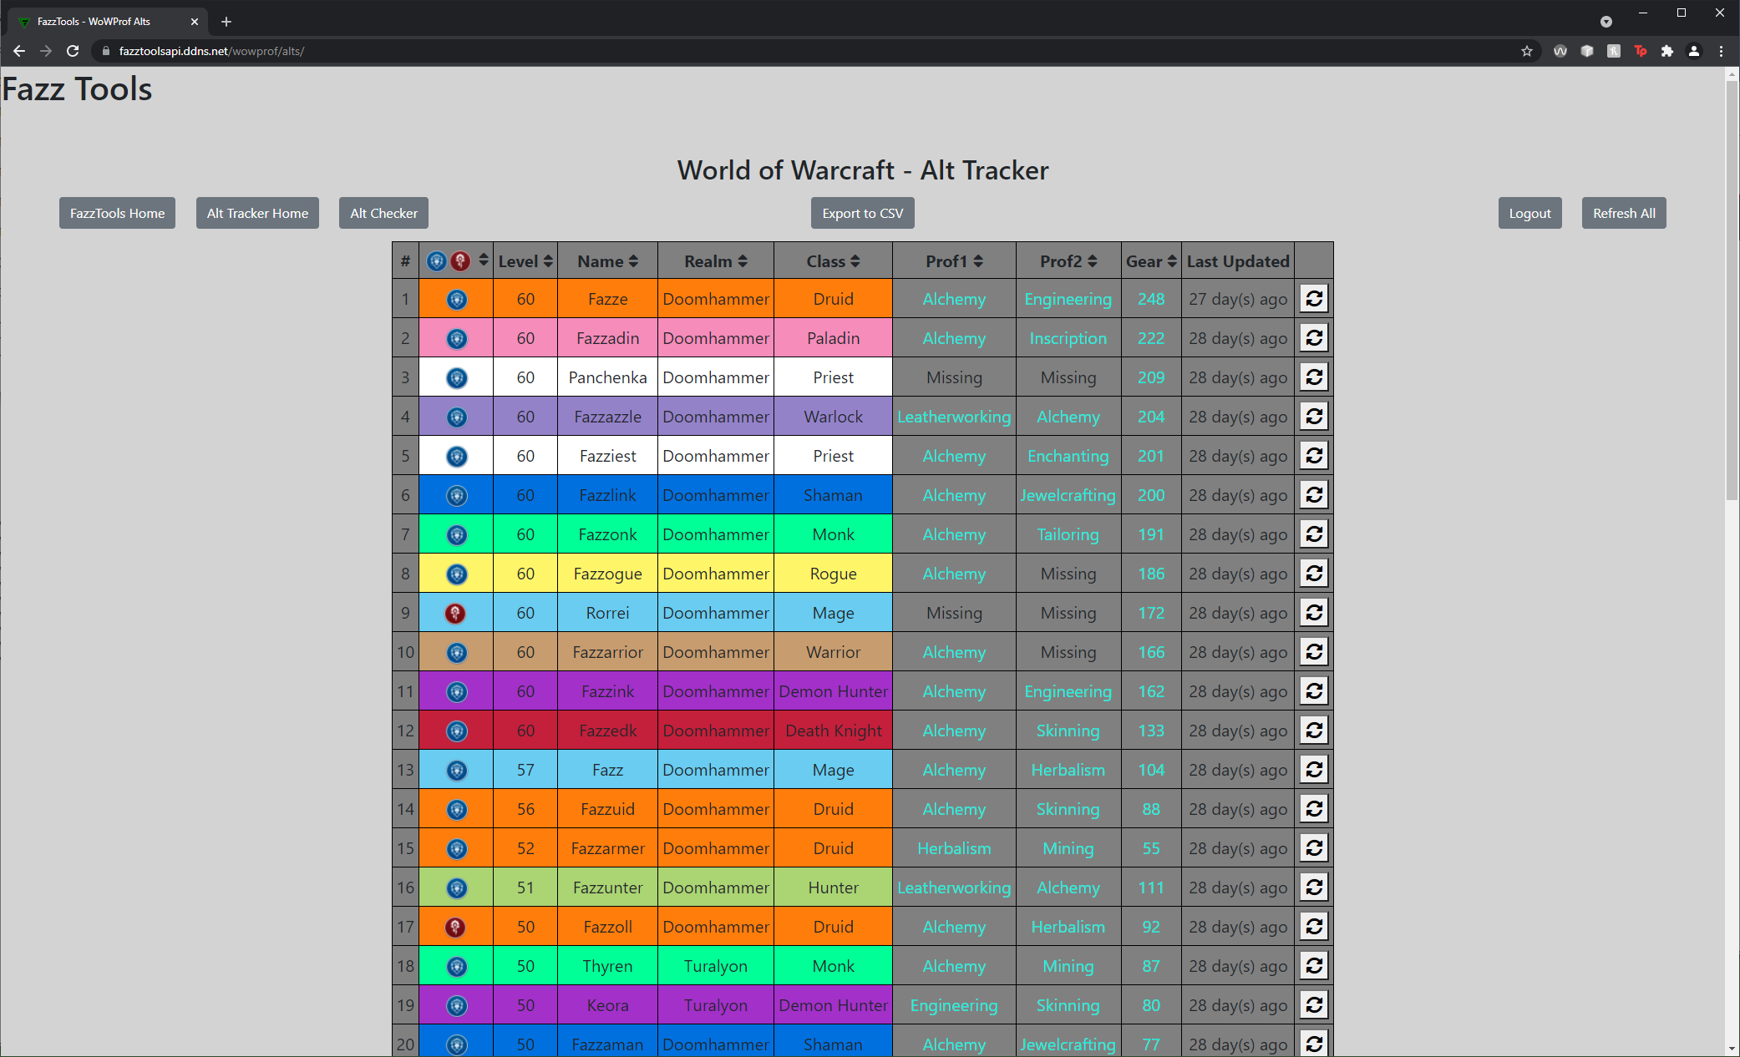Sort table by Class column
1740x1057 pixels.
point(833,261)
